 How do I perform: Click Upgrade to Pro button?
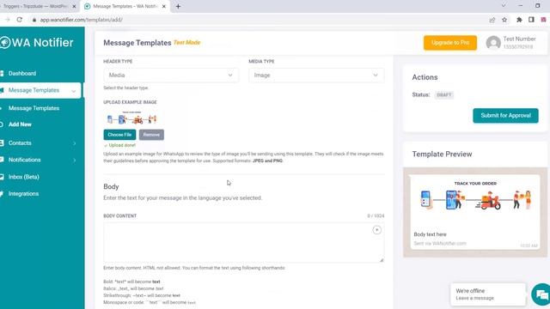(x=450, y=42)
